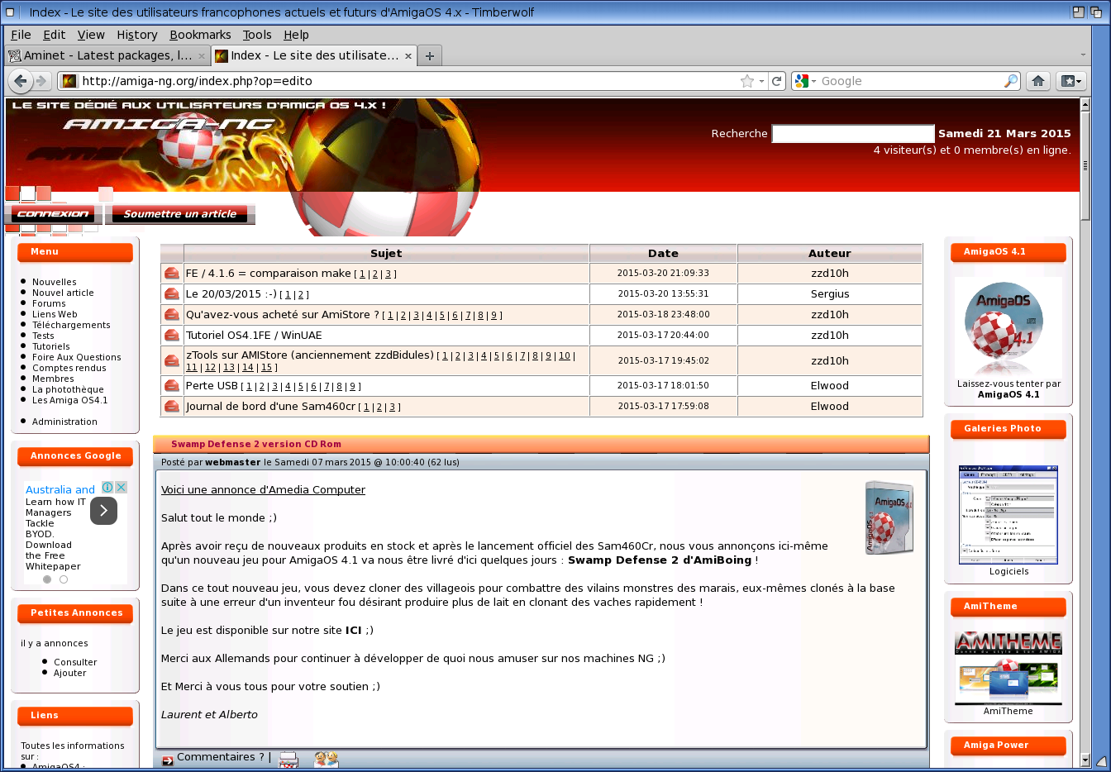Click the vertical scrollbar up arrow
This screenshot has width=1111, height=772.
coord(1085,104)
